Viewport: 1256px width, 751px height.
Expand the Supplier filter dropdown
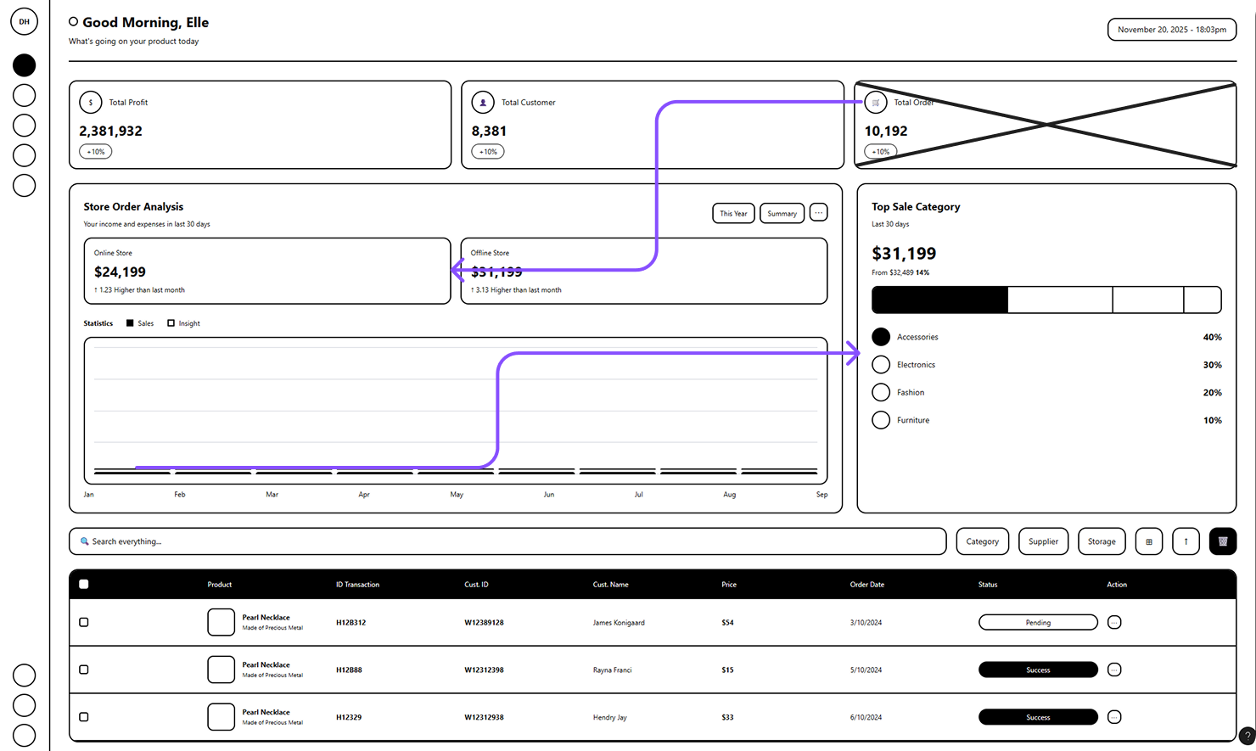[1043, 541]
